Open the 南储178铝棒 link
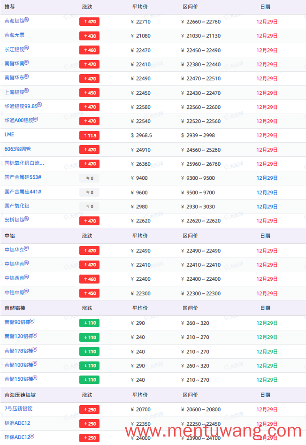 point(19,351)
